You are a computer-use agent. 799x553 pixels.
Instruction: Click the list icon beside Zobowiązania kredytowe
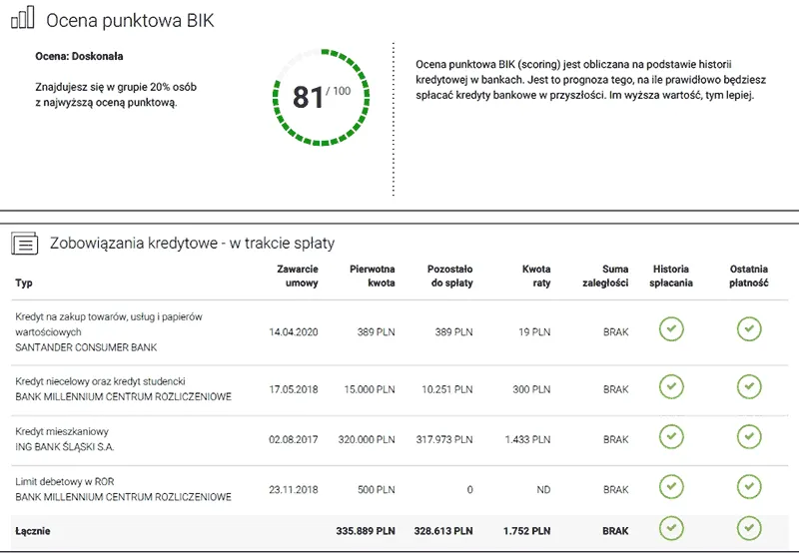tap(24, 243)
